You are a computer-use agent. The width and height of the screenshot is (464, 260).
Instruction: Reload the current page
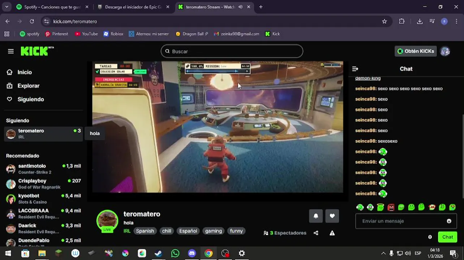(32, 21)
